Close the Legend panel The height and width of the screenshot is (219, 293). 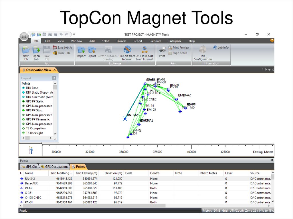click(54, 78)
